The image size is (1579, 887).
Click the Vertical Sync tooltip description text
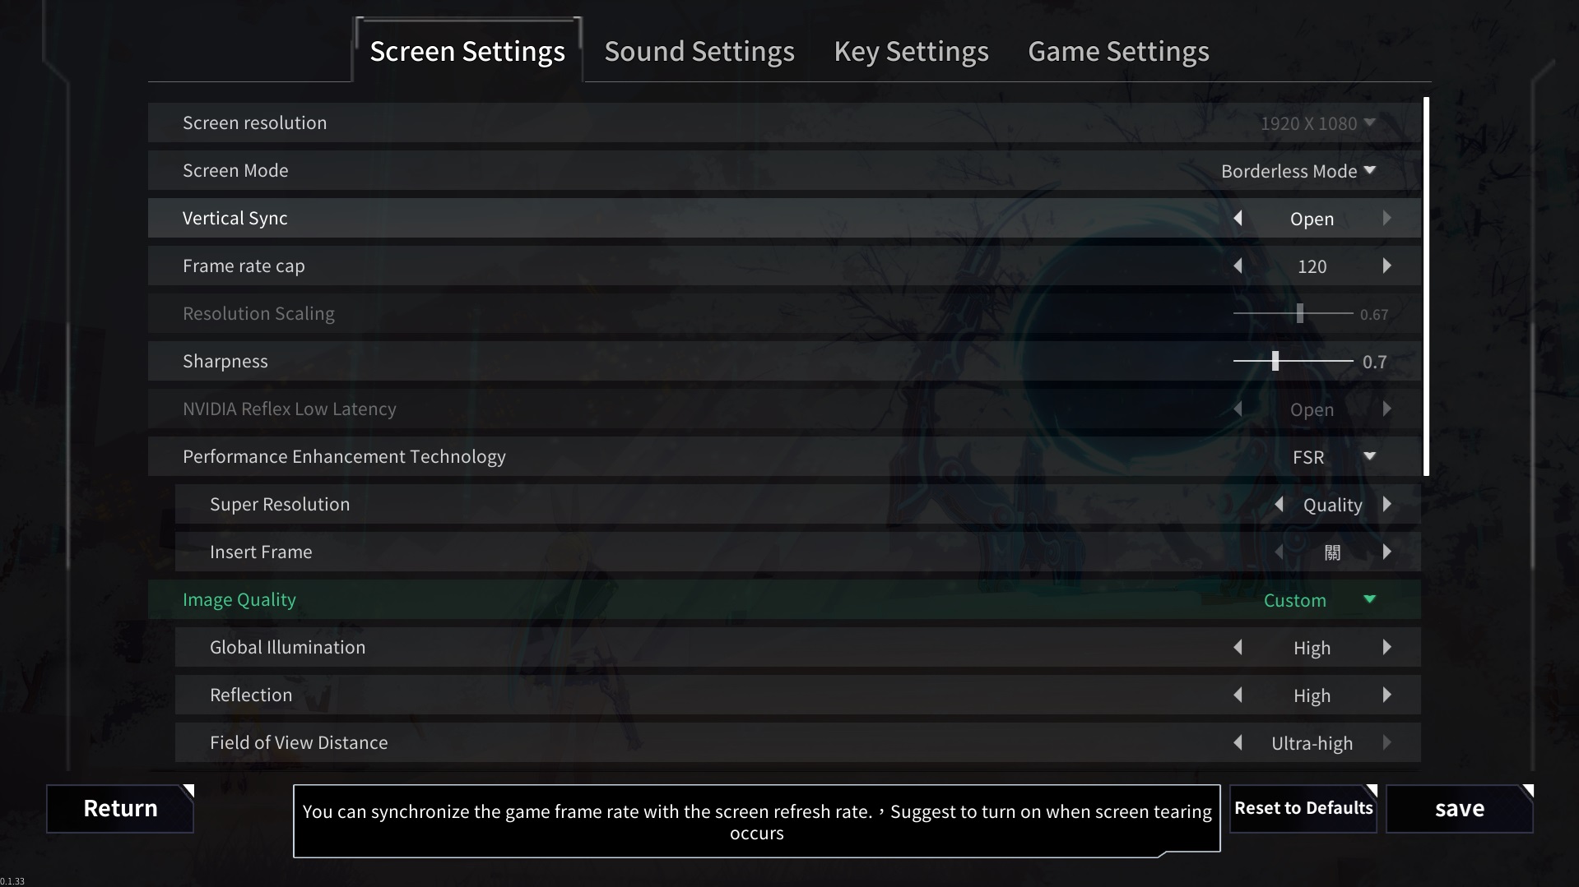pyautogui.click(x=757, y=822)
